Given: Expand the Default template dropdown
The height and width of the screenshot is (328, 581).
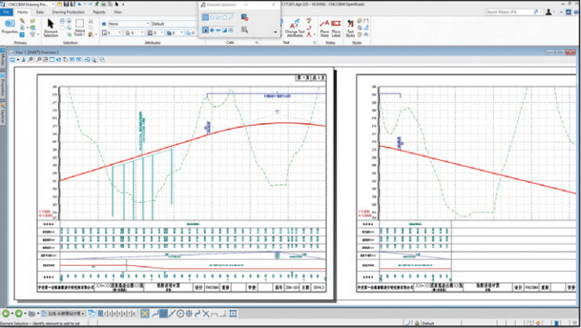Looking at the screenshot, I should (x=174, y=24).
